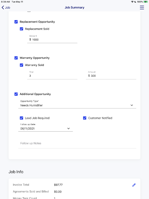The image size is (149, 199).
Task: Open the hamburger menu icon
Action: click(142, 8)
